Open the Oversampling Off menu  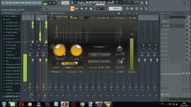coord(80,72)
